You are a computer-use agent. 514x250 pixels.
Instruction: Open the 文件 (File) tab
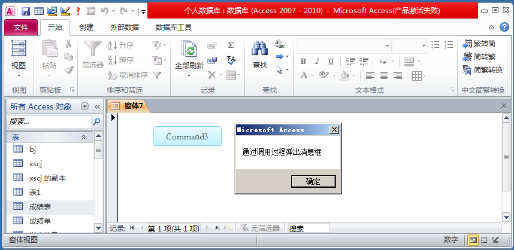click(21, 28)
